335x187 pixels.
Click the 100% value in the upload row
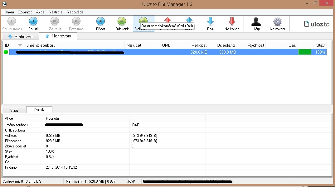click(320, 52)
